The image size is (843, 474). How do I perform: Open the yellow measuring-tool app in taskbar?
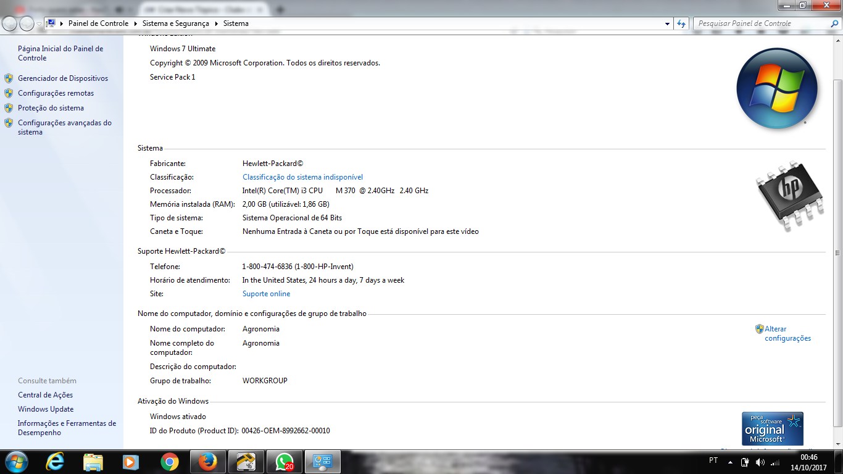(246, 462)
